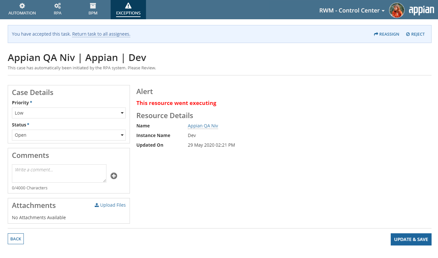Switch to the RPA tab

(58, 10)
